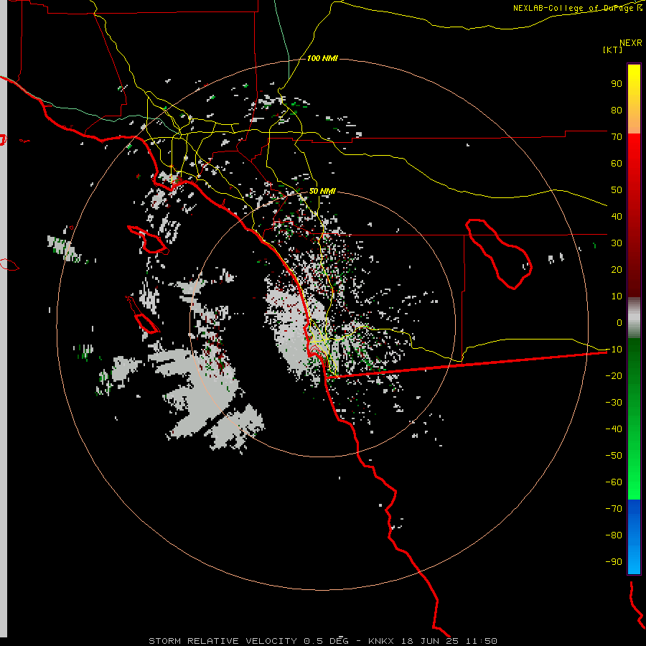Click the 30 value on the velocity scale
The width and height of the screenshot is (646, 646).
(x=617, y=243)
